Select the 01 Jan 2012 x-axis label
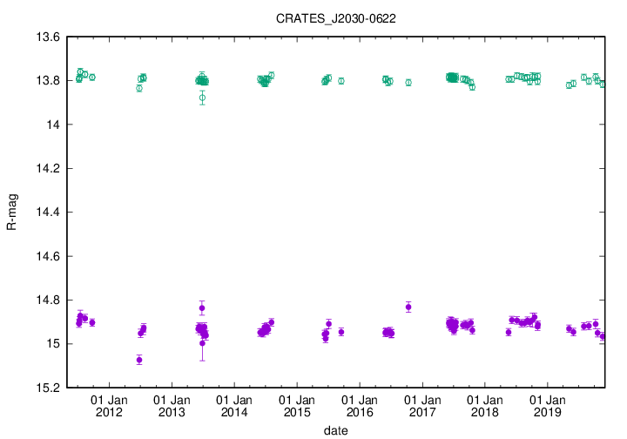Viewport: 627px width, 439px height. click(110, 406)
